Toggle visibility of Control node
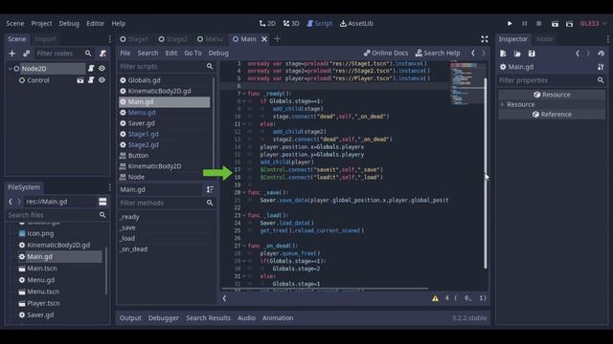Image resolution: width=613 pixels, height=344 pixels. 102,80
